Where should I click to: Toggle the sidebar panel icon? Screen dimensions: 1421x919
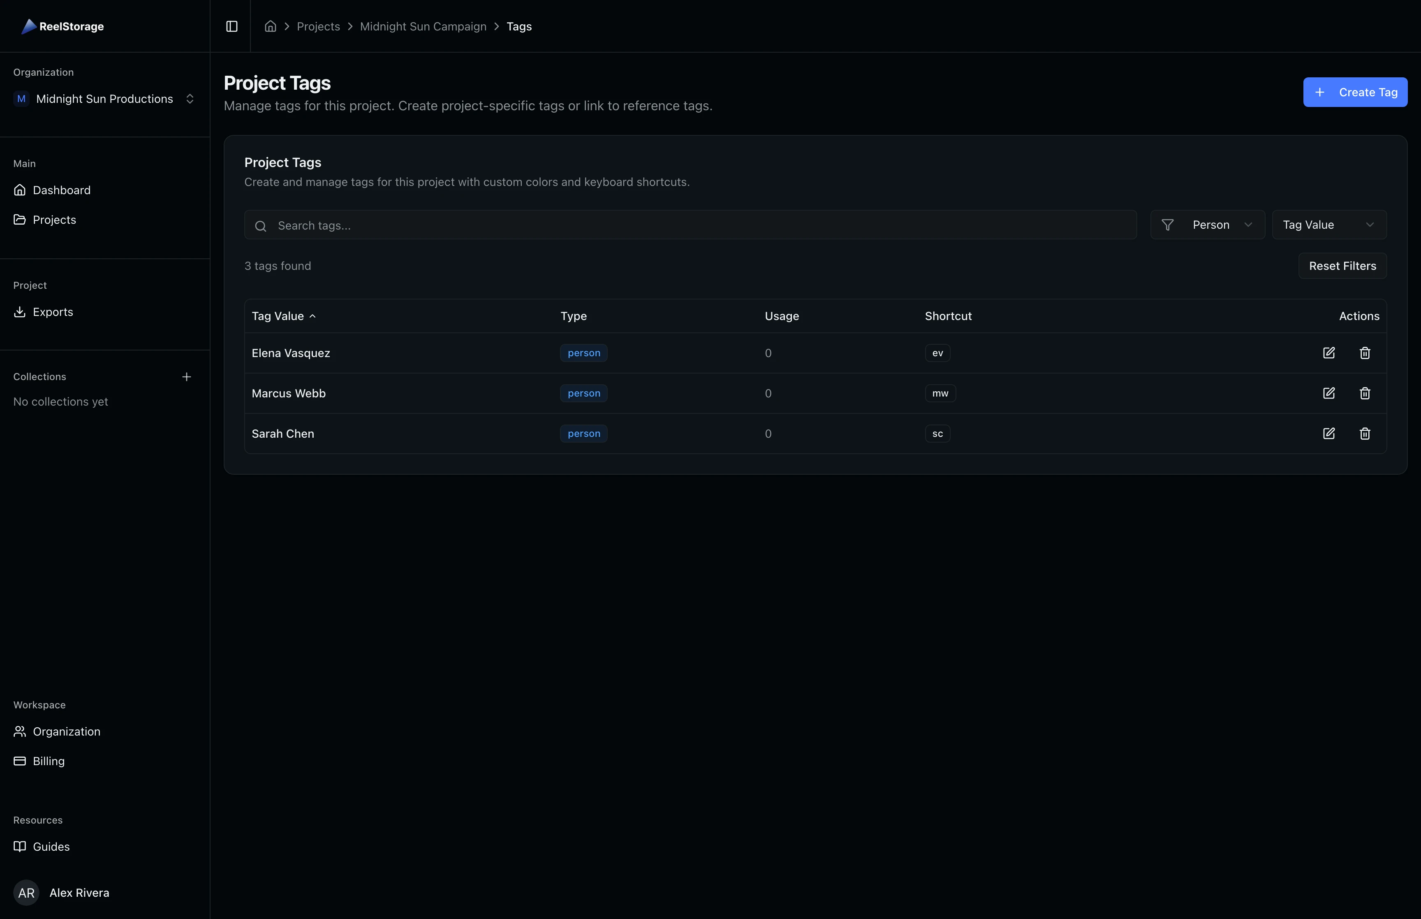coord(231,26)
